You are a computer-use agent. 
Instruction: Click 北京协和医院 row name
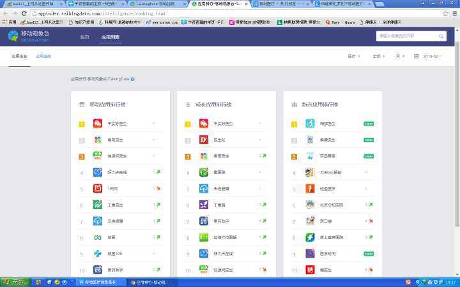pos(331,205)
